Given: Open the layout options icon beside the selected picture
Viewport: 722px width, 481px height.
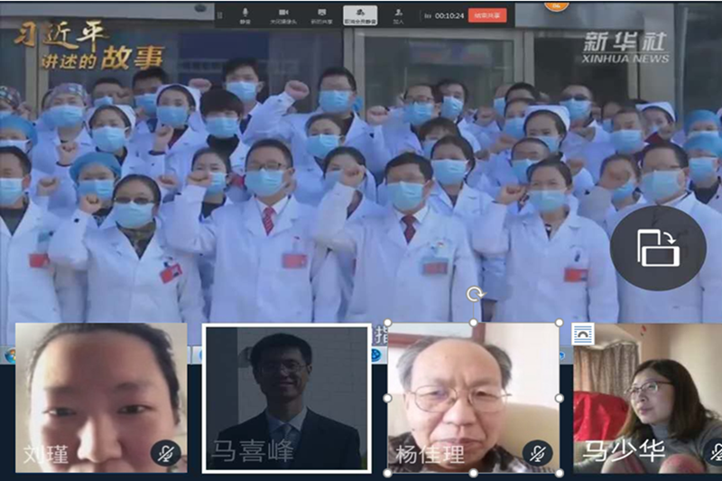Looking at the screenshot, I should tap(583, 334).
